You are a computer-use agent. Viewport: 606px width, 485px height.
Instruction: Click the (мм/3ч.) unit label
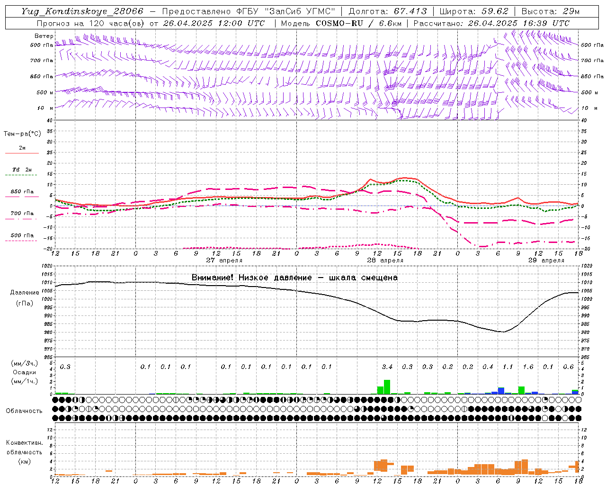click(24, 363)
